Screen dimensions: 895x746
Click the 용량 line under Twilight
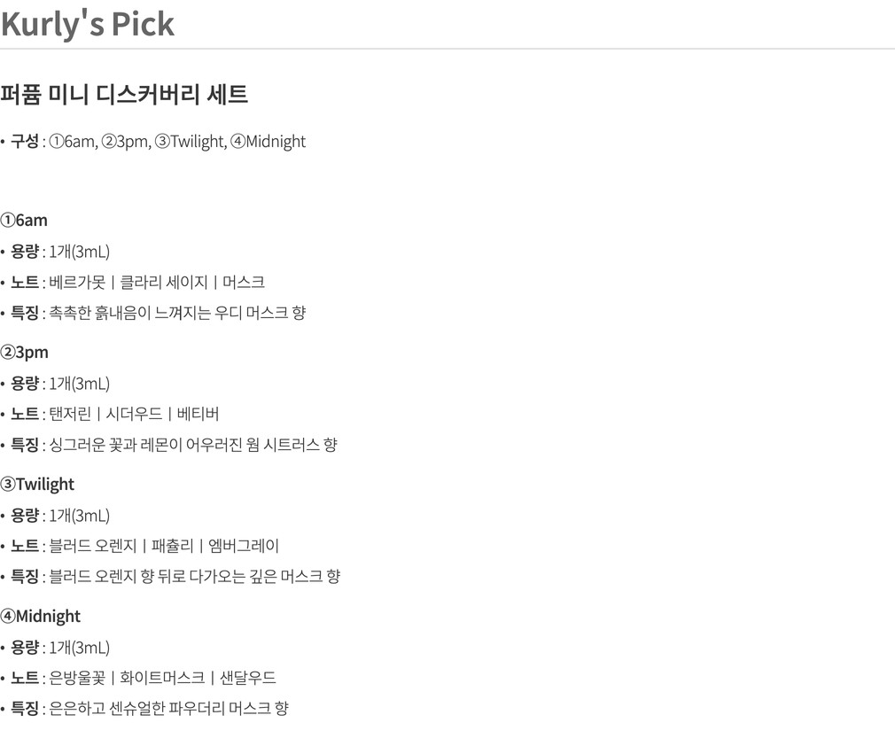[60, 516]
